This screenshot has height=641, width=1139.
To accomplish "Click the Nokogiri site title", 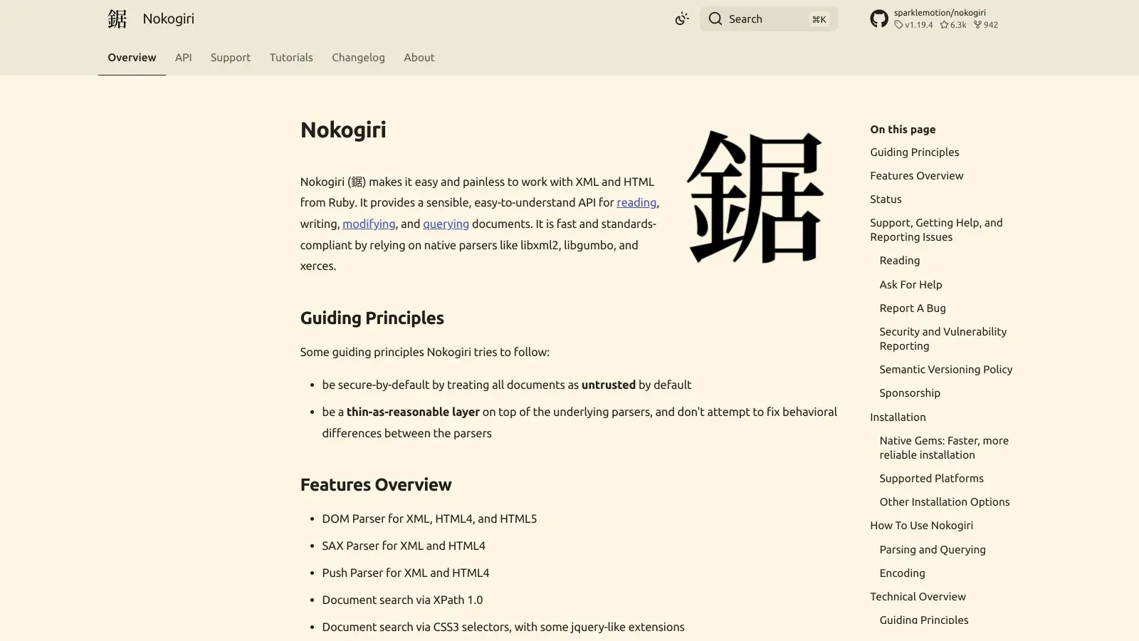I will tap(169, 19).
